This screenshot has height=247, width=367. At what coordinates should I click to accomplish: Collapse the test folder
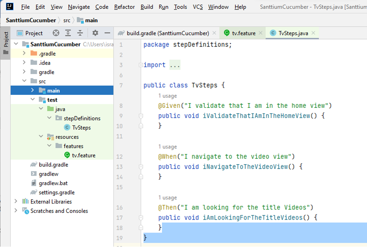[x=33, y=100]
